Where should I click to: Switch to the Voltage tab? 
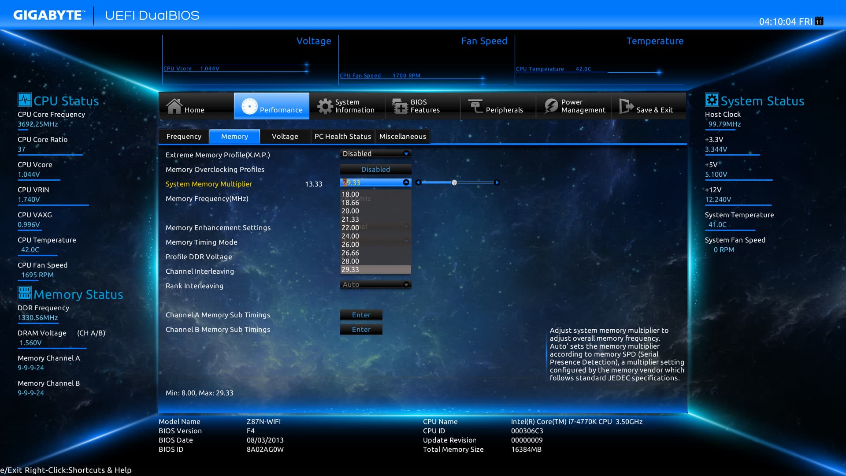(285, 137)
